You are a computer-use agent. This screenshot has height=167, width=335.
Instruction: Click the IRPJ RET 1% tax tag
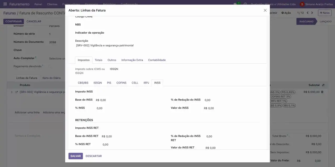pos(278,101)
